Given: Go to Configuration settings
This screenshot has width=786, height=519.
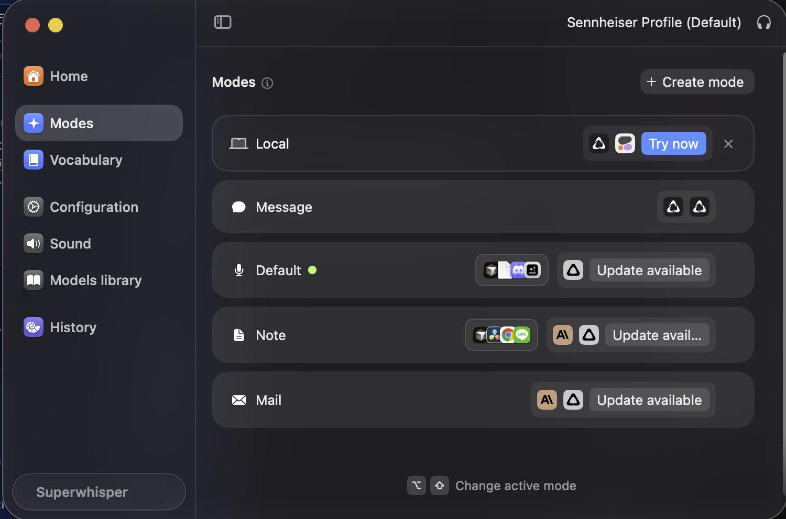Looking at the screenshot, I should tap(99, 207).
